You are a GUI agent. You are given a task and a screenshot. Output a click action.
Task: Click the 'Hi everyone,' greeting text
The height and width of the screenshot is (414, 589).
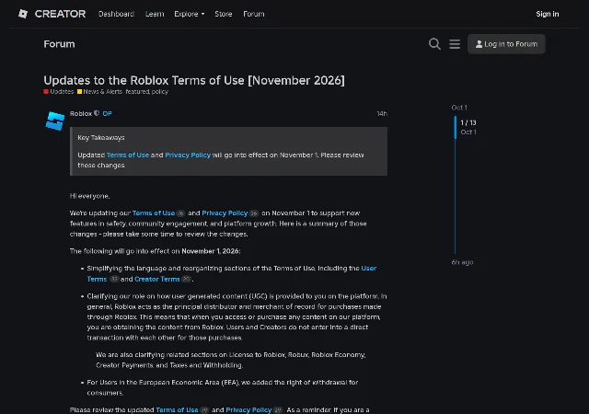coord(90,196)
